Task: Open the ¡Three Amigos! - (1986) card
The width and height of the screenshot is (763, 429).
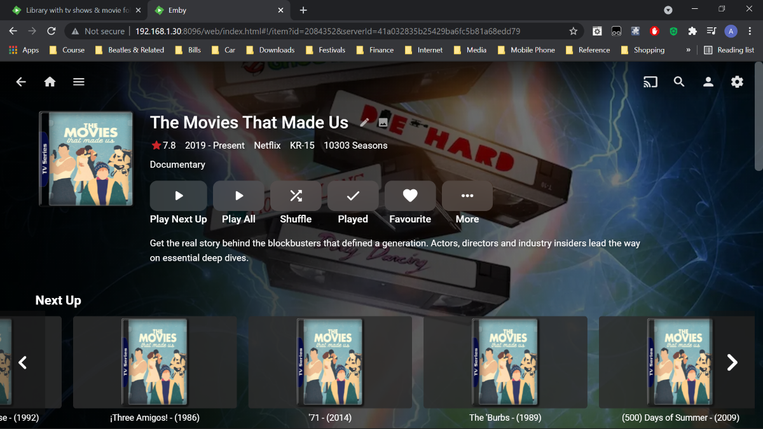Action: point(155,362)
